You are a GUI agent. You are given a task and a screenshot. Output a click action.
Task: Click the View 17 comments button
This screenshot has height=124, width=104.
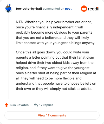[52, 115]
